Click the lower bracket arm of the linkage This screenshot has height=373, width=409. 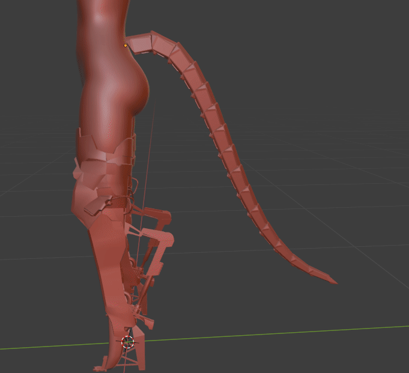161,246
